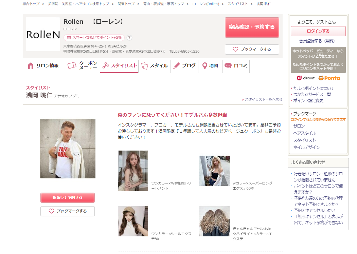
Task: Select the スタイリスト tab
Action: click(119, 66)
